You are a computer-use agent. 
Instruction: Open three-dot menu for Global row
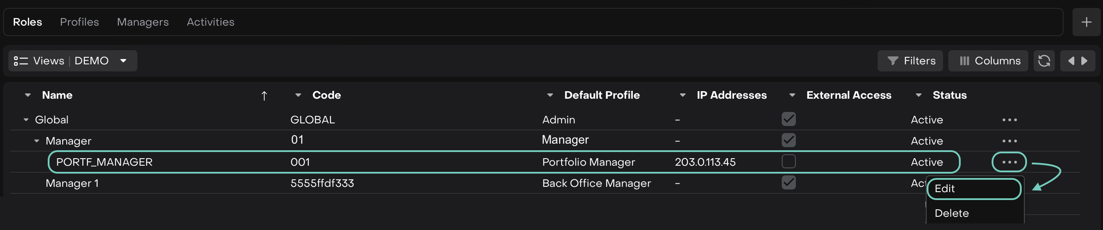(x=1009, y=120)
